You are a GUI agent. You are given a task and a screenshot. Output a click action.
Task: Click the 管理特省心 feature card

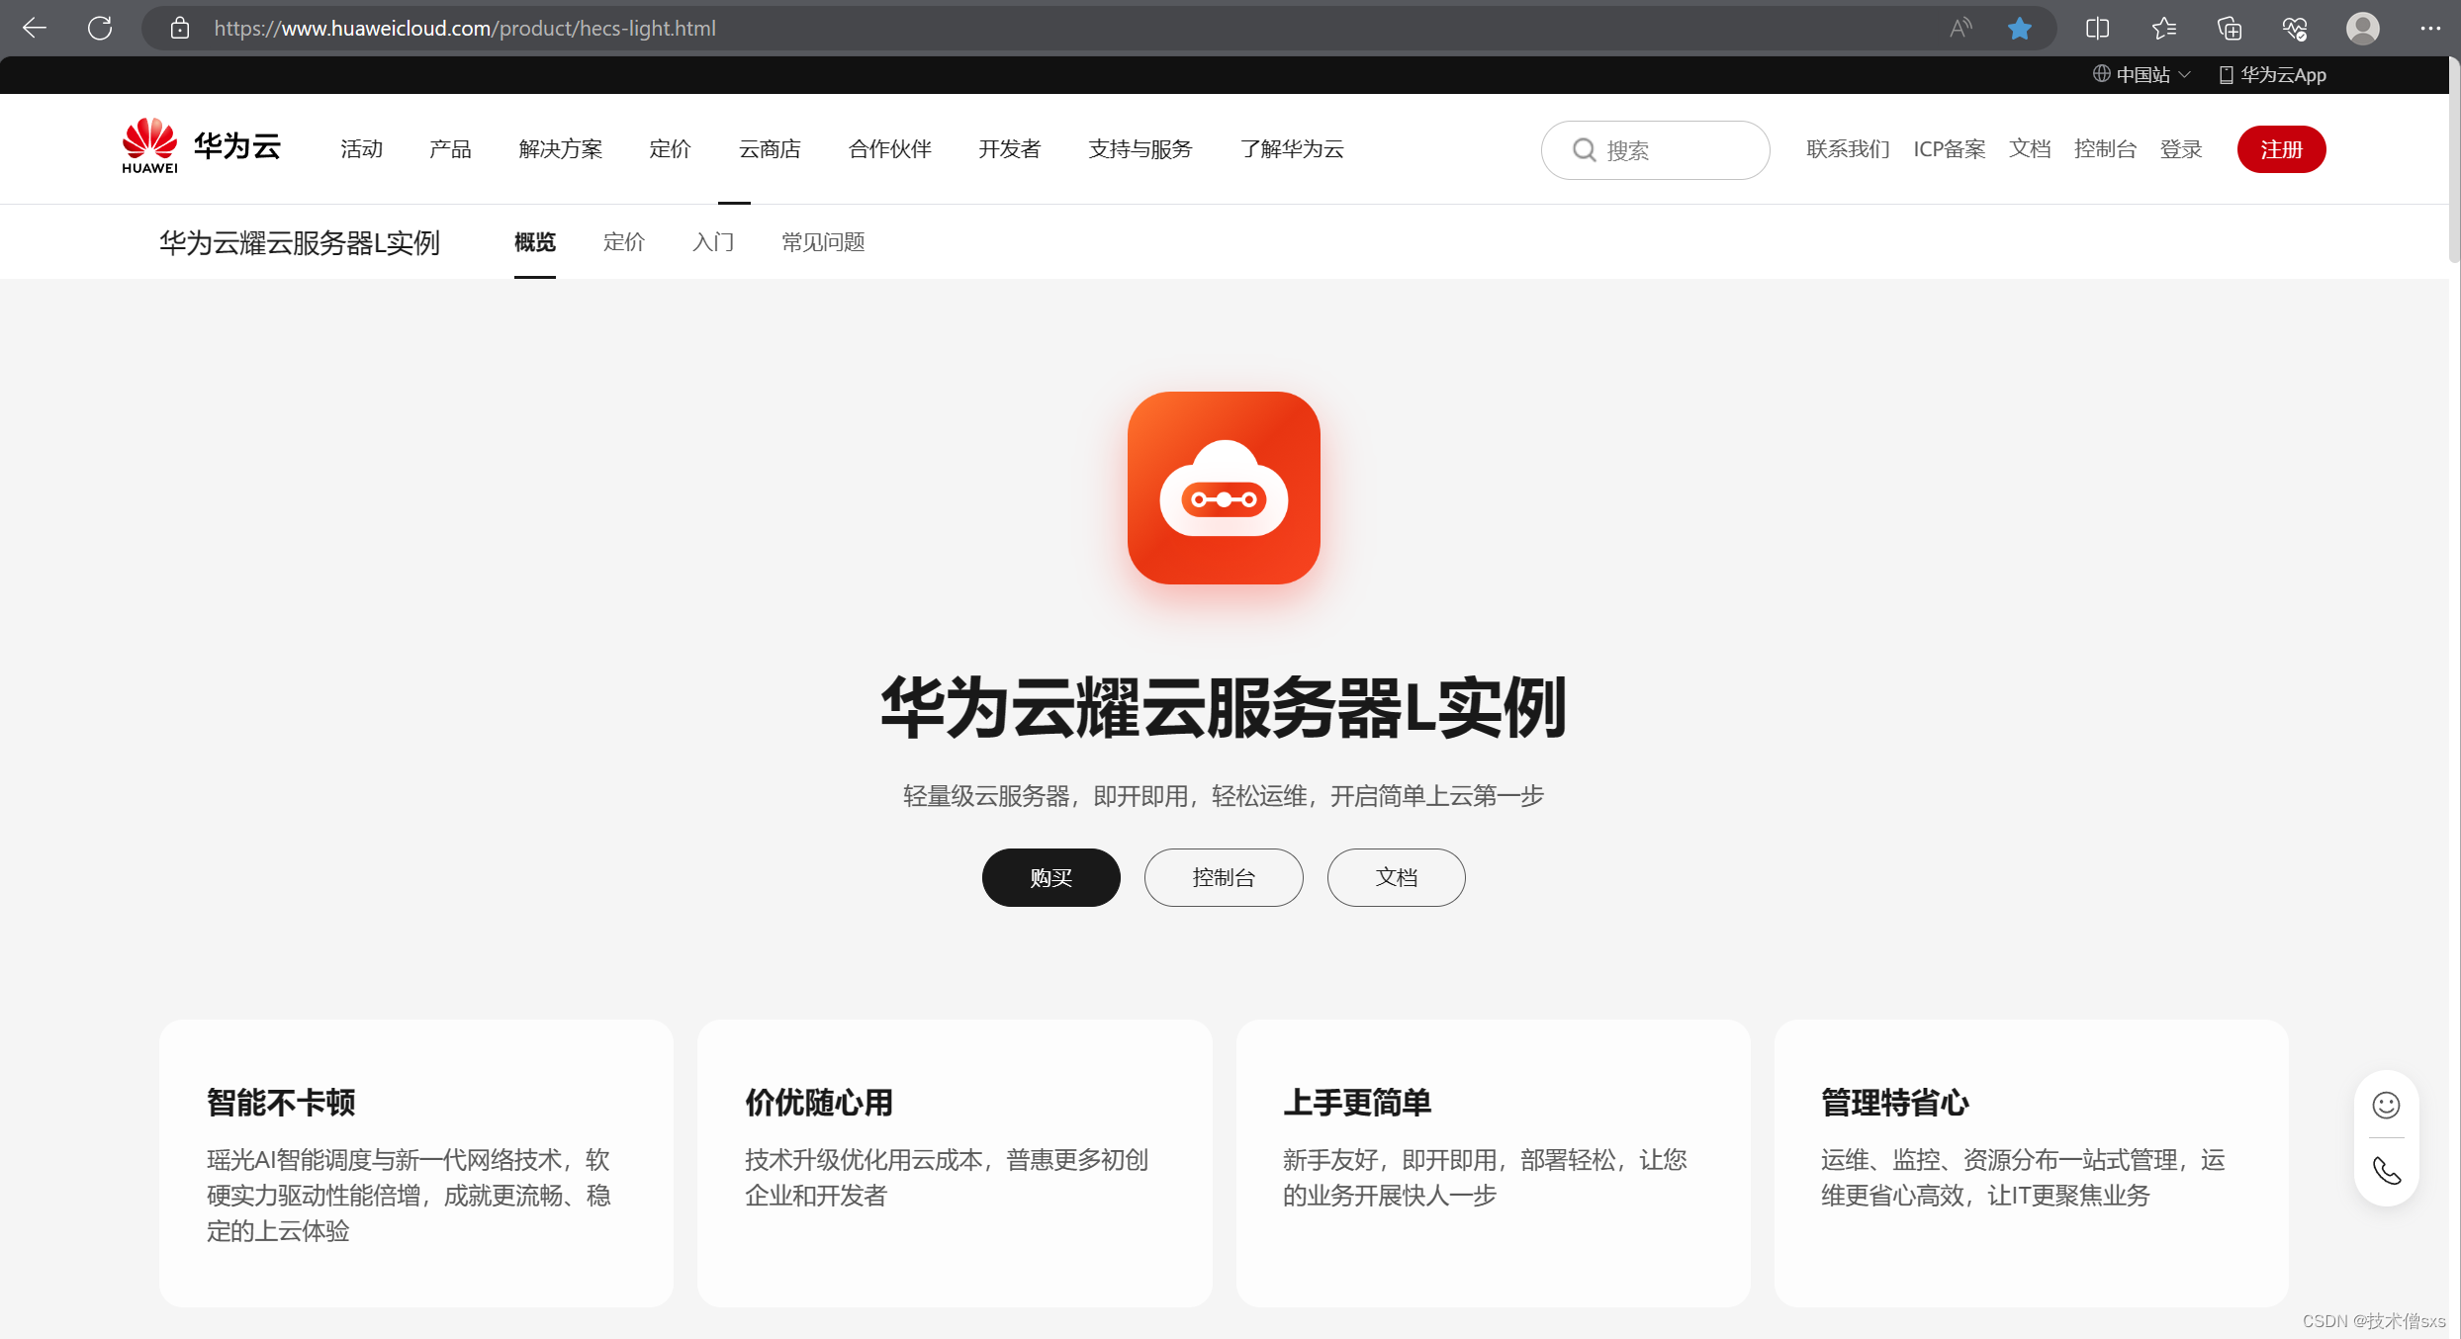tap(2031, 1163)
